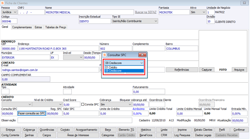Open the Entrega button

pyautogui.click(x=10, y=130)
